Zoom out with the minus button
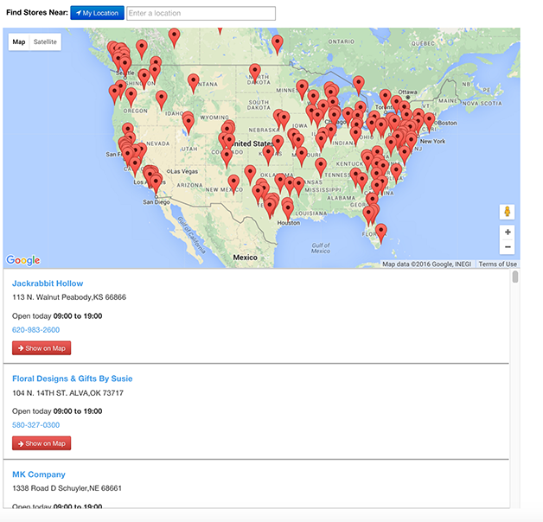Image resolution: width=543 pixels, height=522 pixels. [508, 247]
